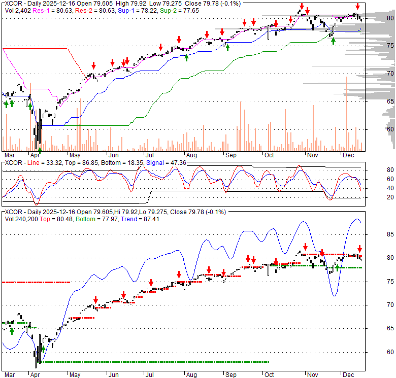Click the green buy arrow in late November, top chart

point(333,41)
